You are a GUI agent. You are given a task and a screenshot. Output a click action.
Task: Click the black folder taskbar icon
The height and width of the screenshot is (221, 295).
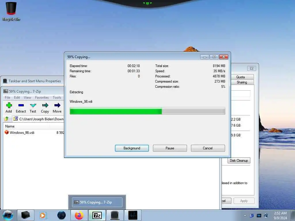click(26, 215)
